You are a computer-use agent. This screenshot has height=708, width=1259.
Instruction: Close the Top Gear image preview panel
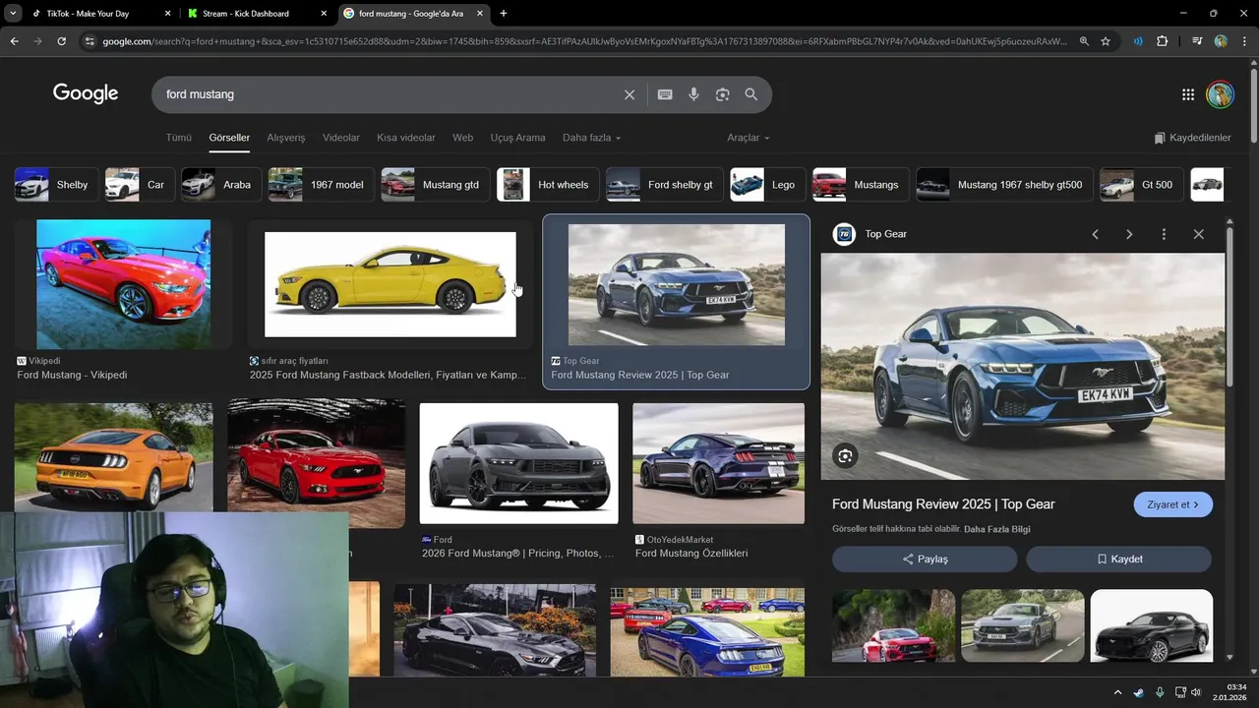click(x=1198, y=234)
